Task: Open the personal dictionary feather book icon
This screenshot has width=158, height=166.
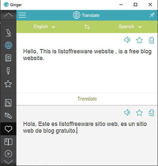Action: [x=8, y=103]
